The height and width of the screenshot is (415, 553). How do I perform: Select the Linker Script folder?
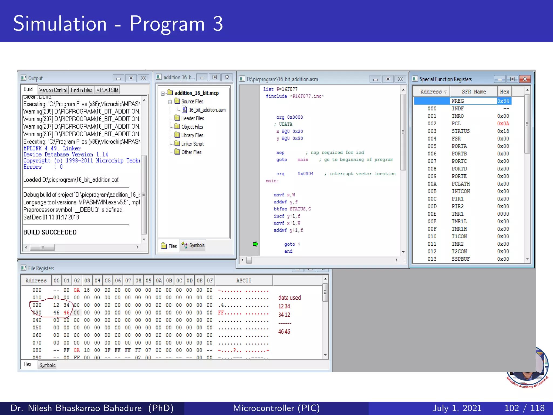click(x=193, y=144)
